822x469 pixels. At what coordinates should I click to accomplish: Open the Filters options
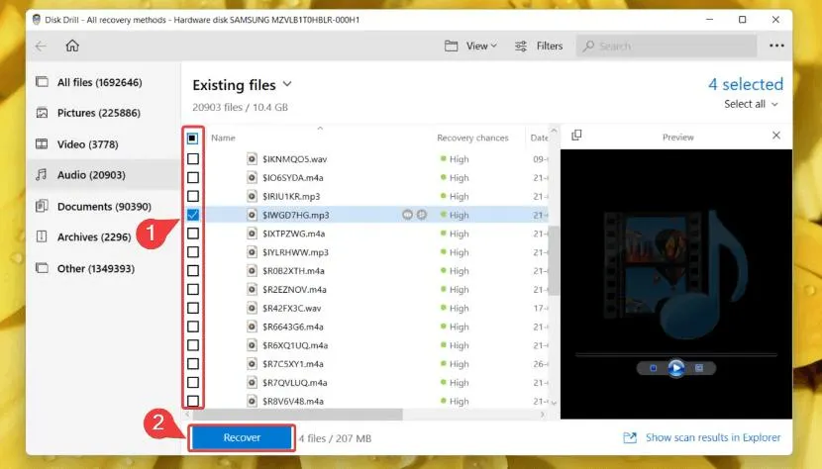[x=539, y=47]
